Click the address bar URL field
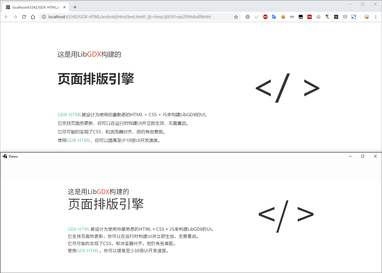The image size is (382, 273). point(138,17)
